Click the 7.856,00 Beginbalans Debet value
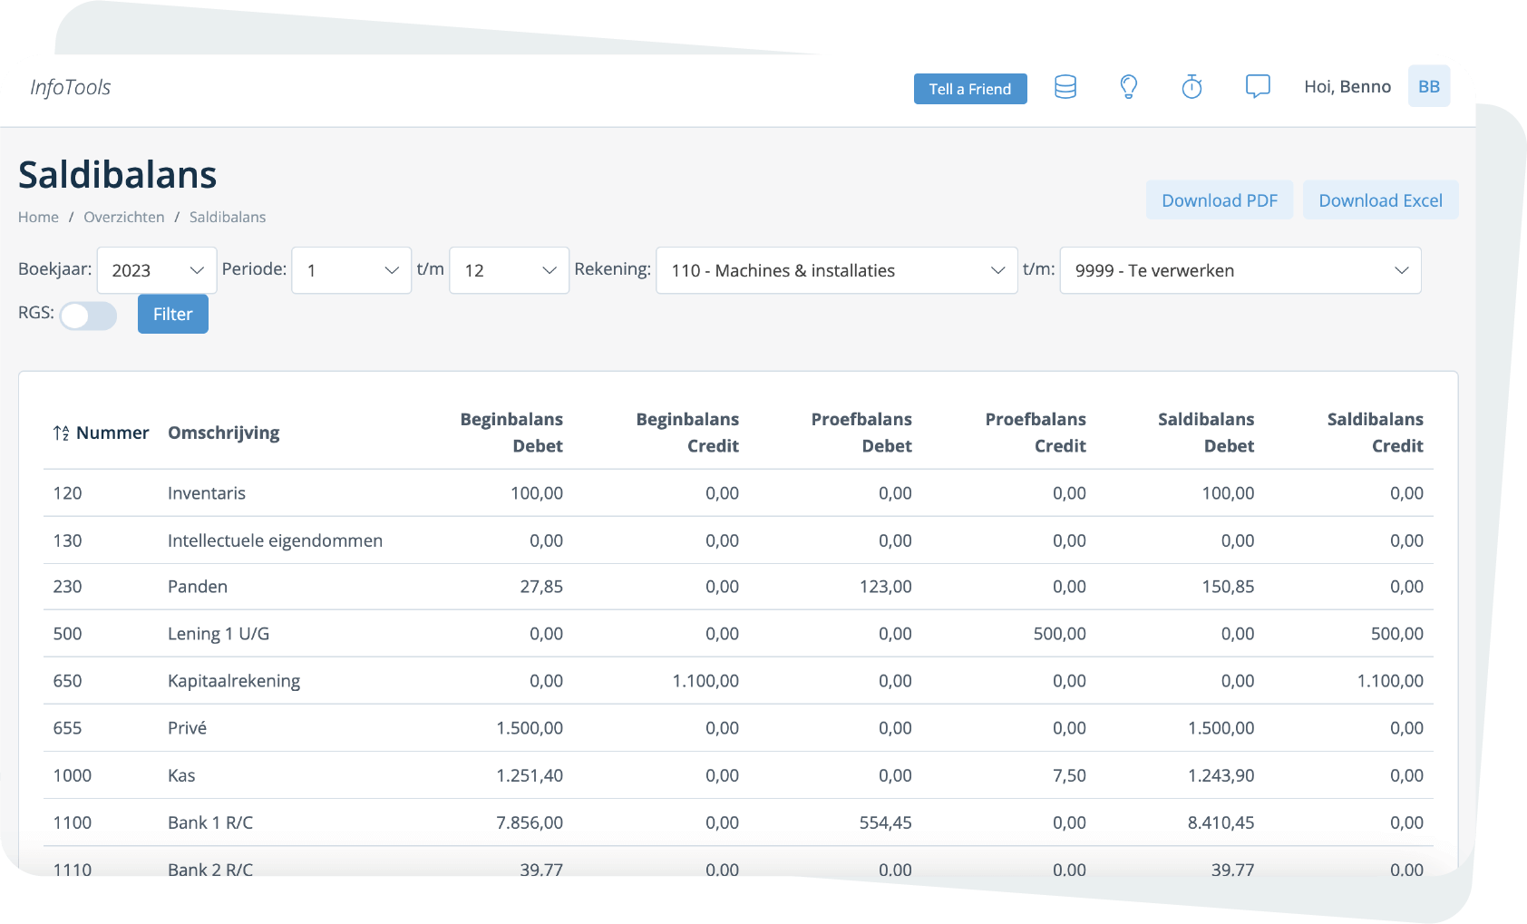The width and height of the screenshot is (1527, 924). tap(530, 822)
